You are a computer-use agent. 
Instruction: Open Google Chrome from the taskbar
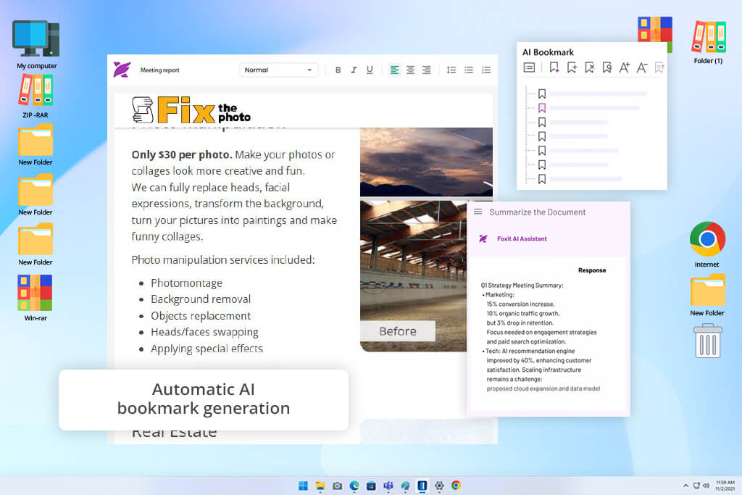457,486
